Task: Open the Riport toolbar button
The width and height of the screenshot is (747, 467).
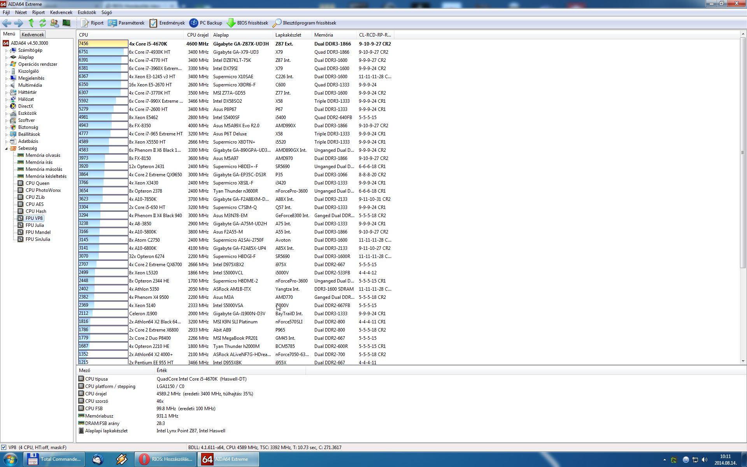Action: (92, 23)
